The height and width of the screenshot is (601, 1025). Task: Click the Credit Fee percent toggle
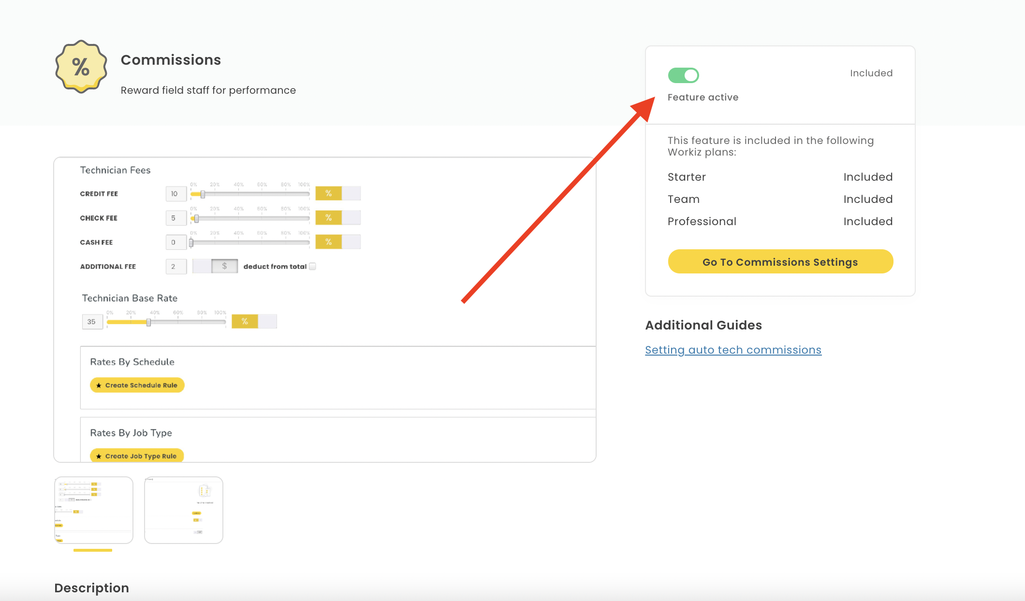pyautogui.click(x=329, y=193)
